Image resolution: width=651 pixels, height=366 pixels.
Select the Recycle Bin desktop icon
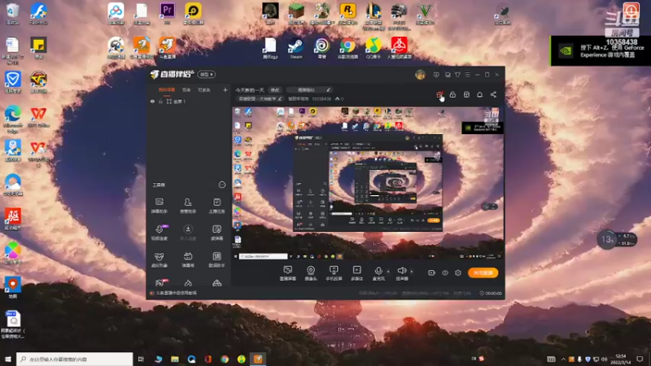click(x=13, y=13)
